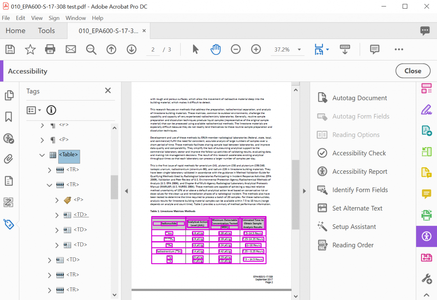Close the Accessibility toolbar
This screenshot has height=300, width=437.
413,71
